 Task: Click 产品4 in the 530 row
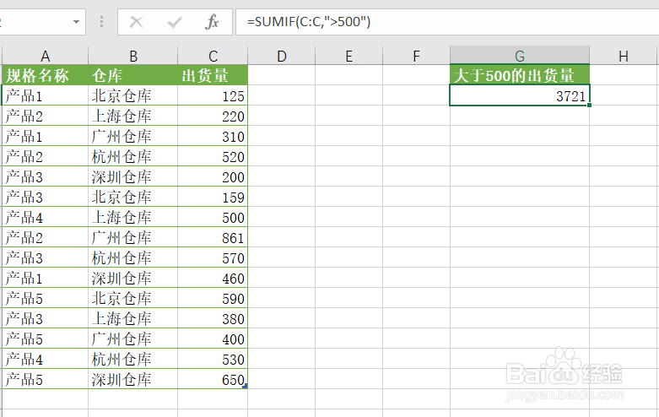(24, 359)
